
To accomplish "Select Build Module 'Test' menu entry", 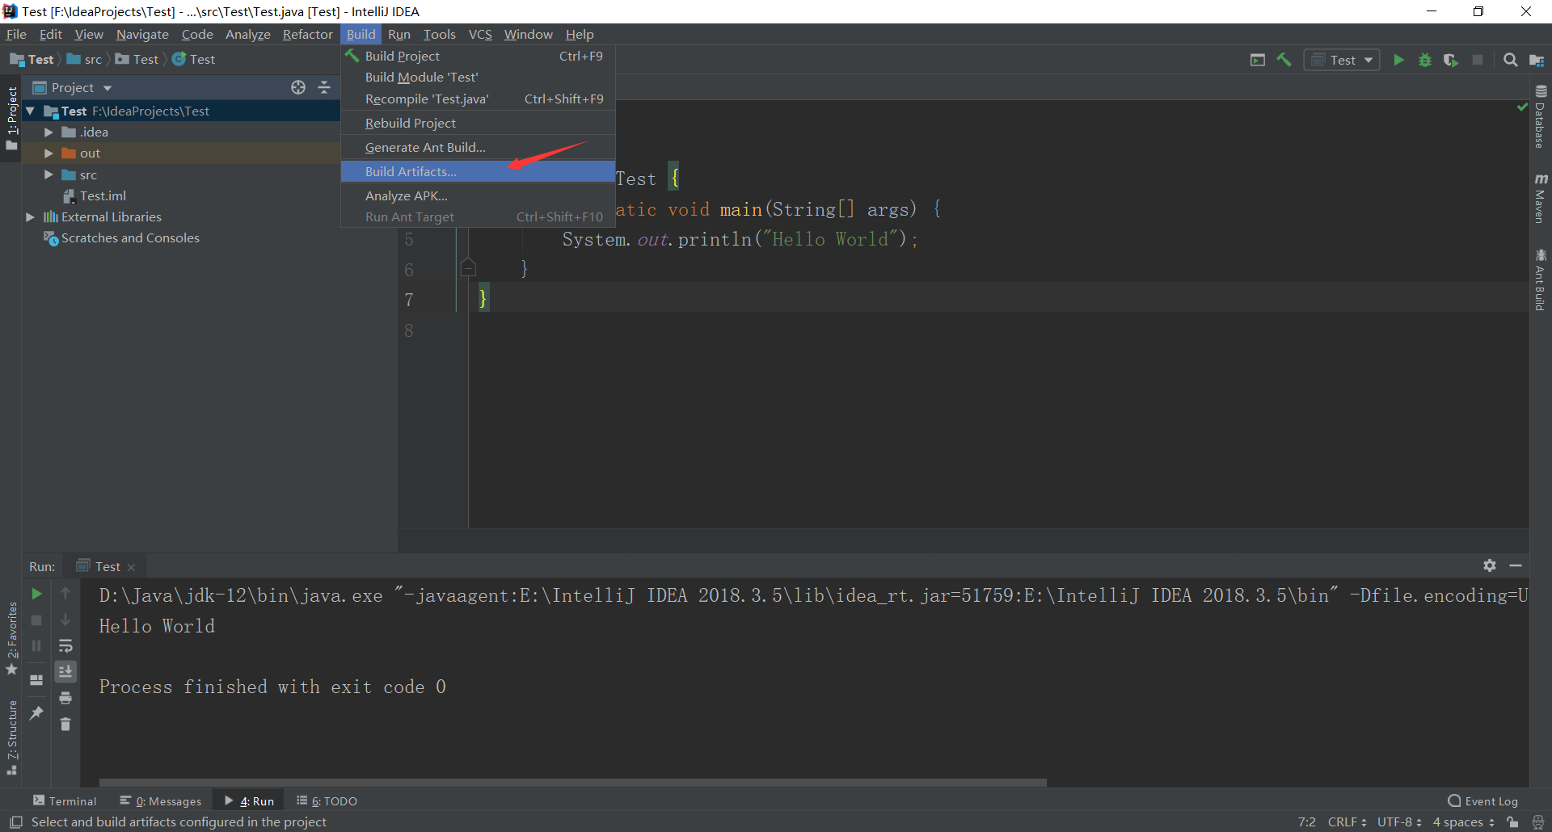I will [478, 77].
